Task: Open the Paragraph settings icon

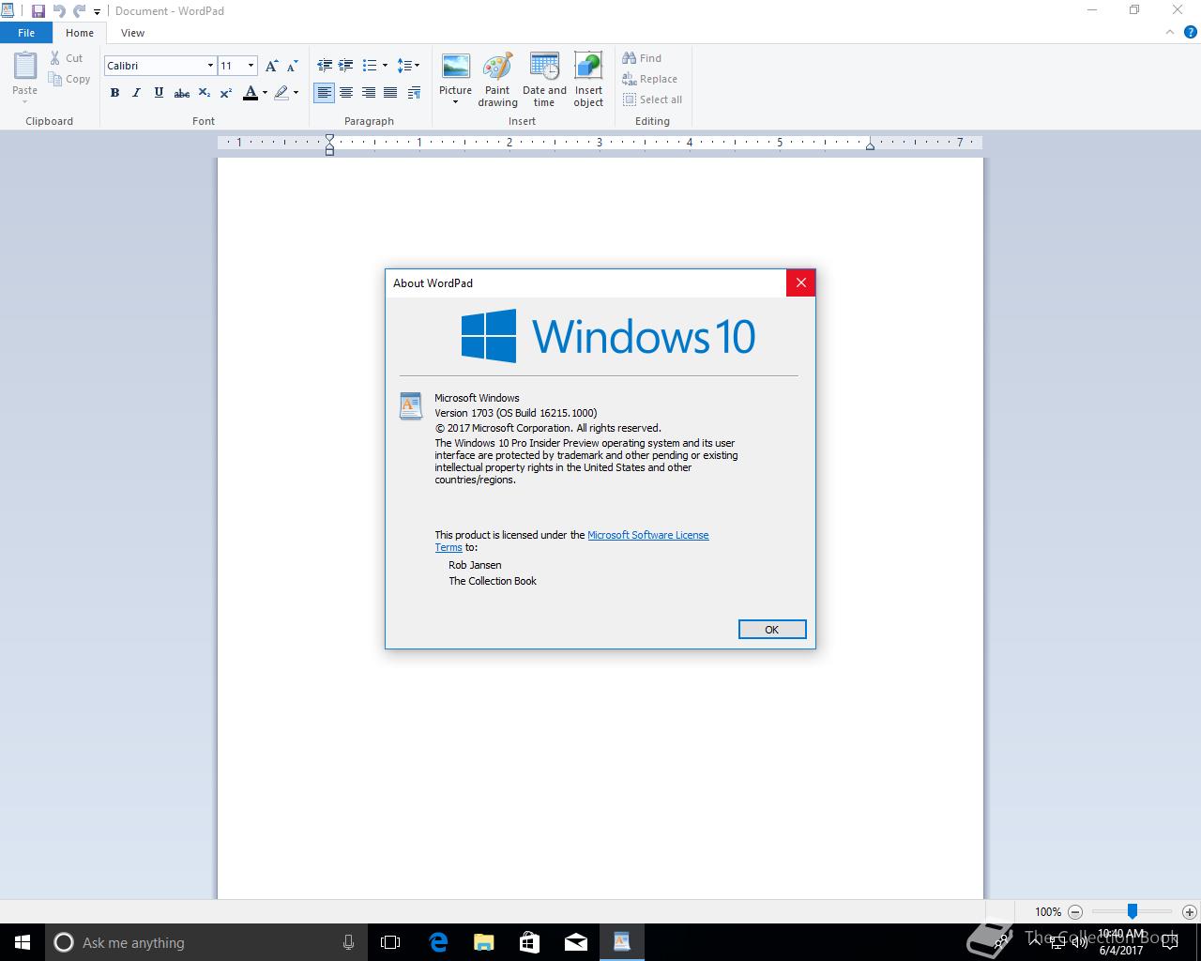Action: [x=414, y=93]
